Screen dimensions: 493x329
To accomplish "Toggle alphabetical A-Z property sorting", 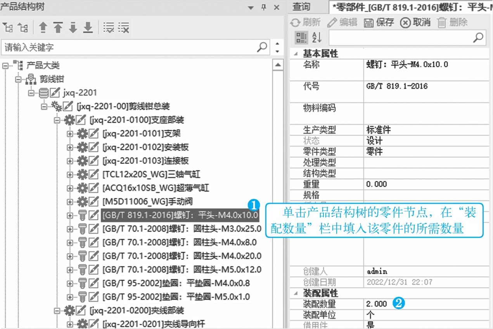I will (317, 37).
